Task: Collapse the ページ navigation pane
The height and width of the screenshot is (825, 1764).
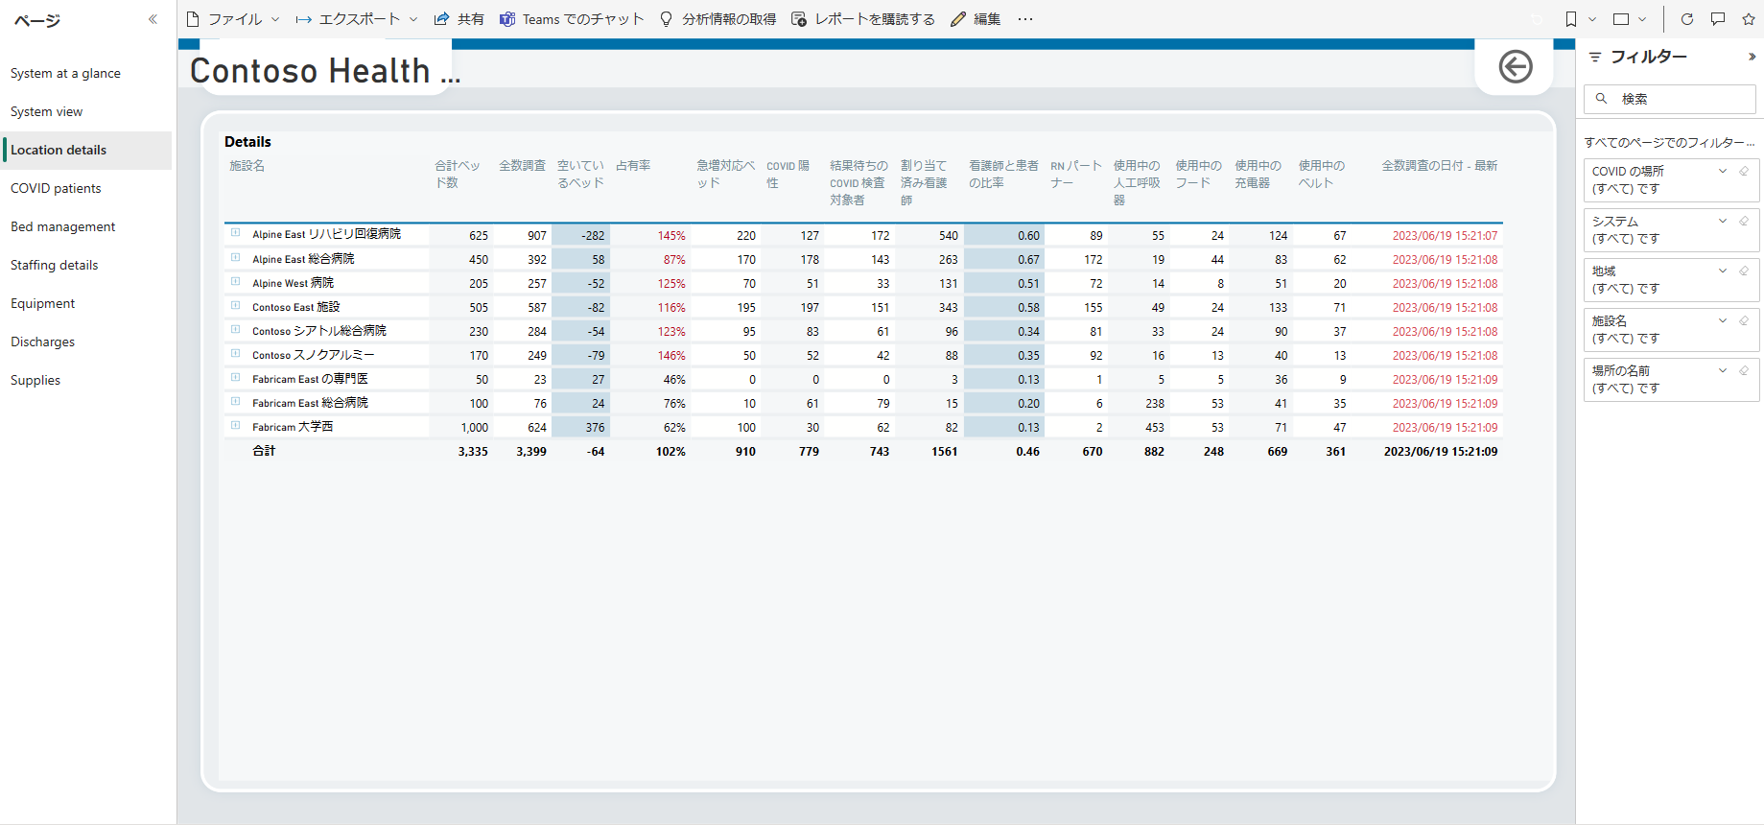Action: pos(153,19)
